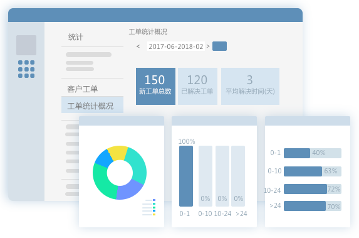Select the 3 平均解决时间(天) card
This screenshot has height=238, width=359.
(x=250, y=86)
